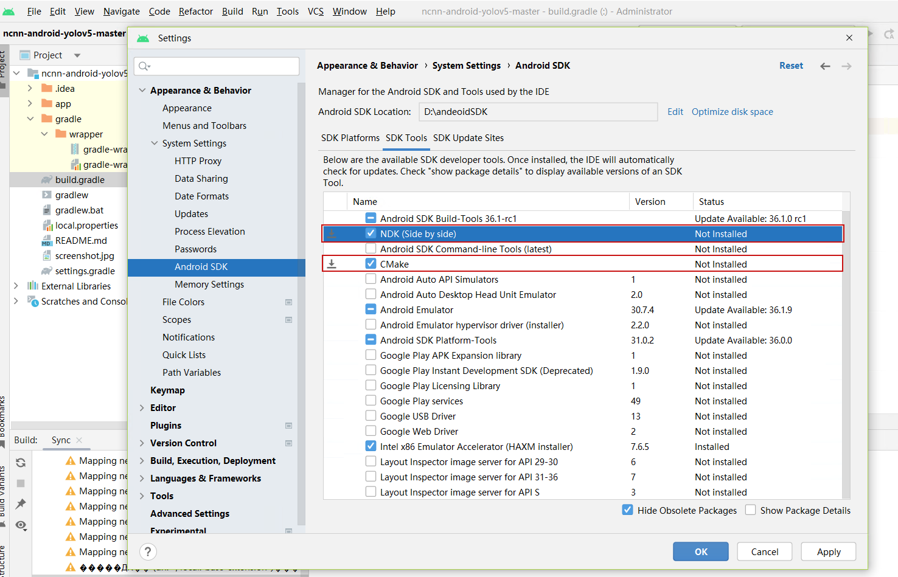Click the OK button

point(701,551)
